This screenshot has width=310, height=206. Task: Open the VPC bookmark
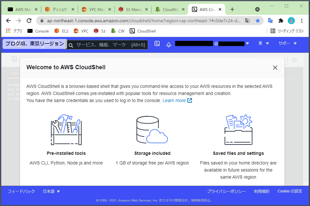point(81,31)
